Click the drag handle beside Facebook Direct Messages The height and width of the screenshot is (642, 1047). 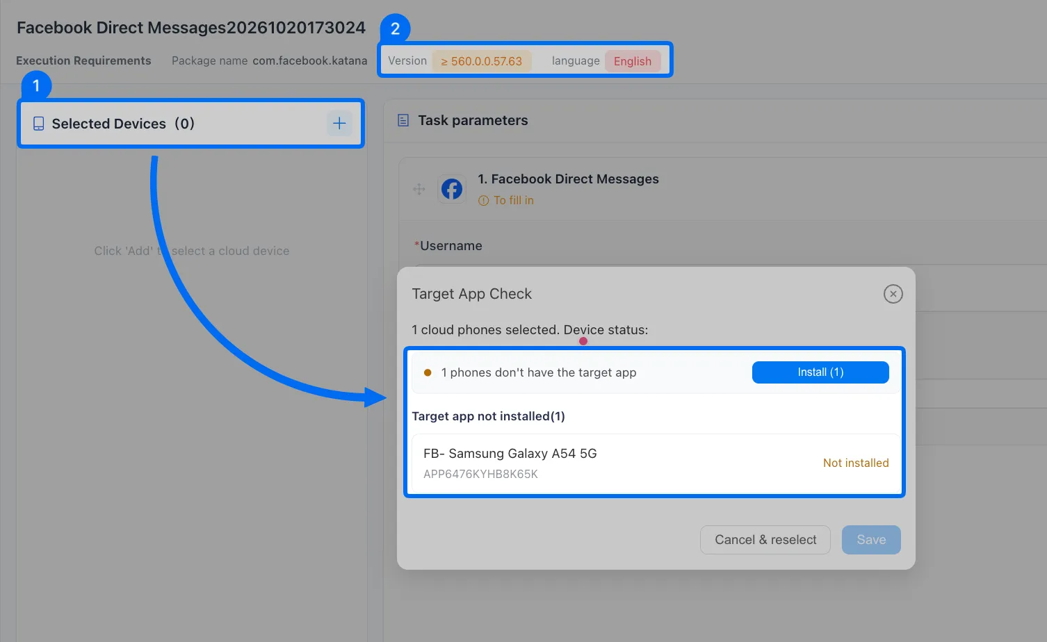tap(419, 189)
